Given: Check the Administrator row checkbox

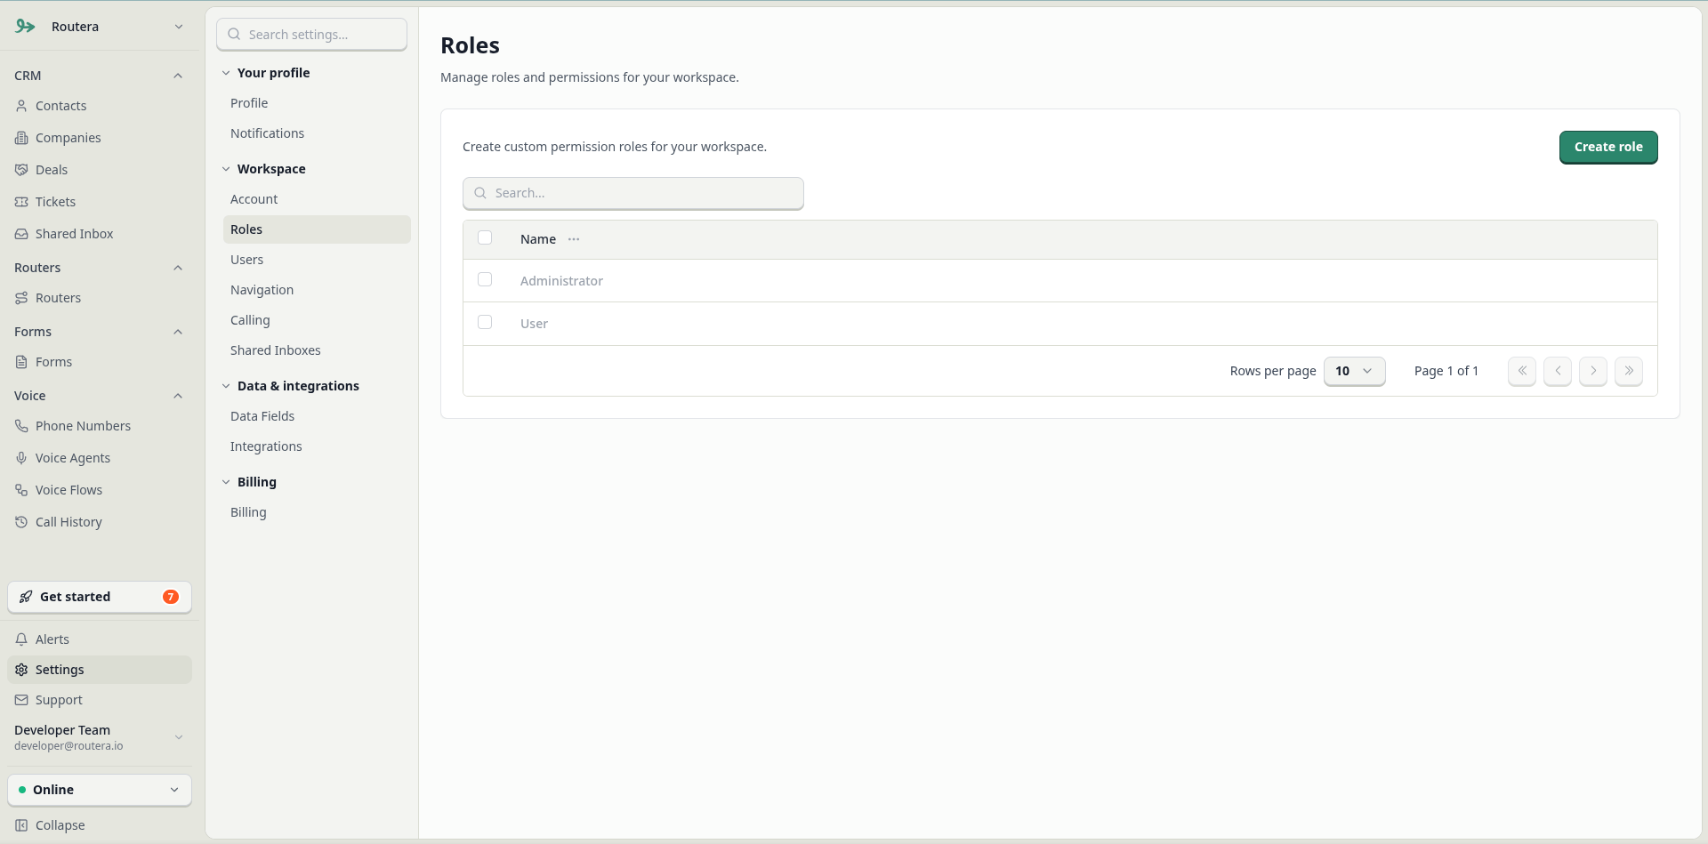Looking at the screenshot, I should 485,279.
